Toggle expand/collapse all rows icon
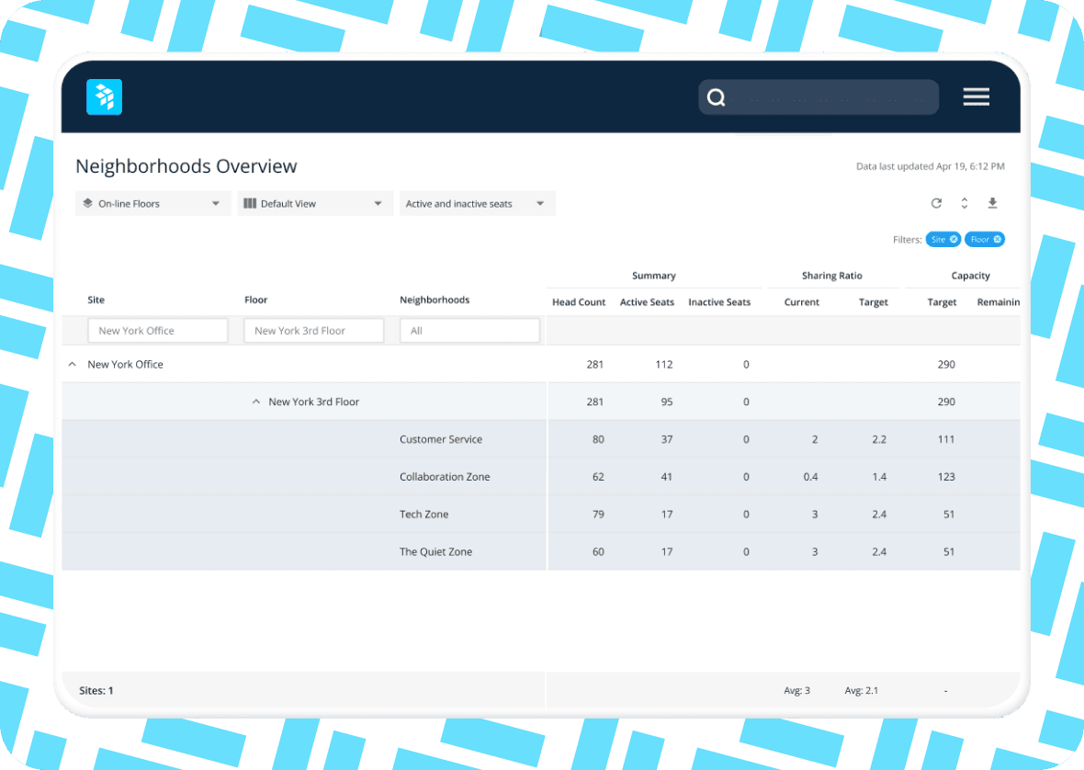1084x770 pixels. click(965, 203)
